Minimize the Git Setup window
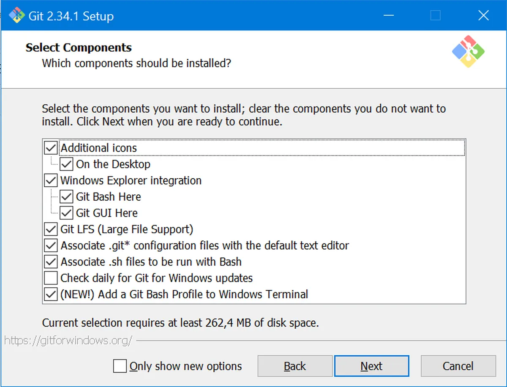The image size is (507, 387). (389, 16)
